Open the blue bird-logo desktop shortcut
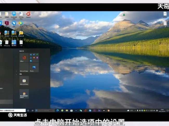This screenshot has height=126, width=169. point(14,24)
